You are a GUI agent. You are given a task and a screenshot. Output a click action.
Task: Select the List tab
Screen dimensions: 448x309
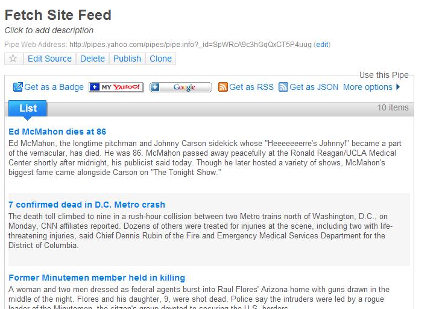tap(28, 108)
